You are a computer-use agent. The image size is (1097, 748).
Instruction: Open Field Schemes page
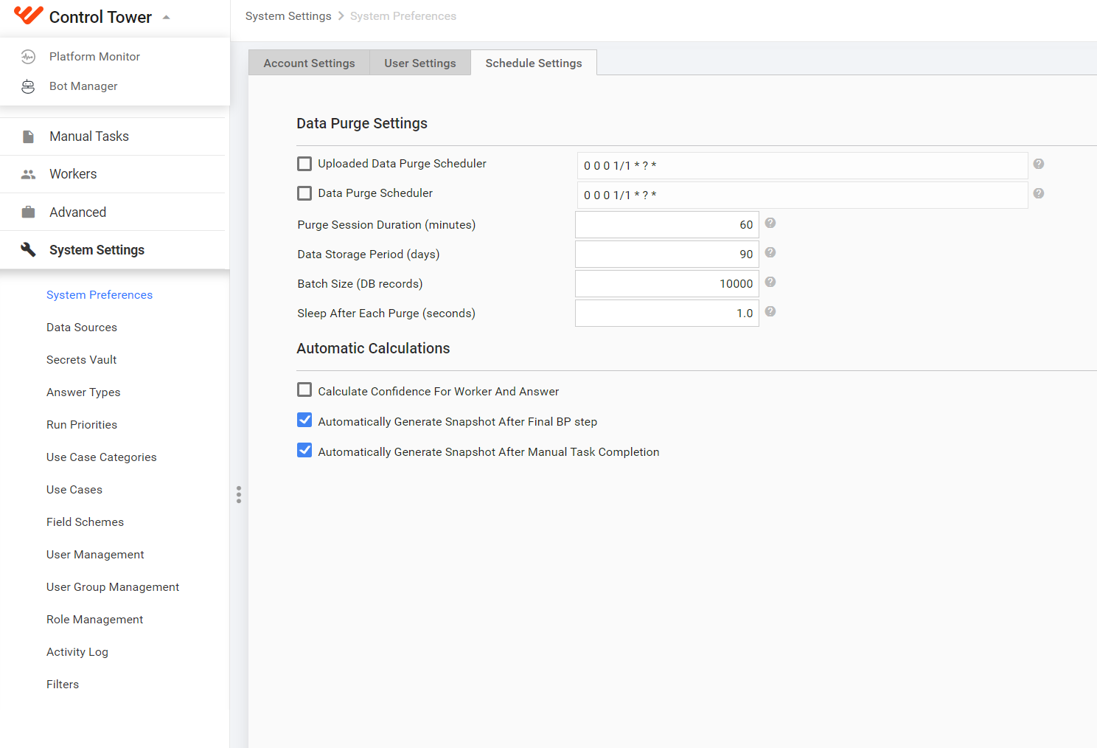pyautogui.click(x=86, y=522)
